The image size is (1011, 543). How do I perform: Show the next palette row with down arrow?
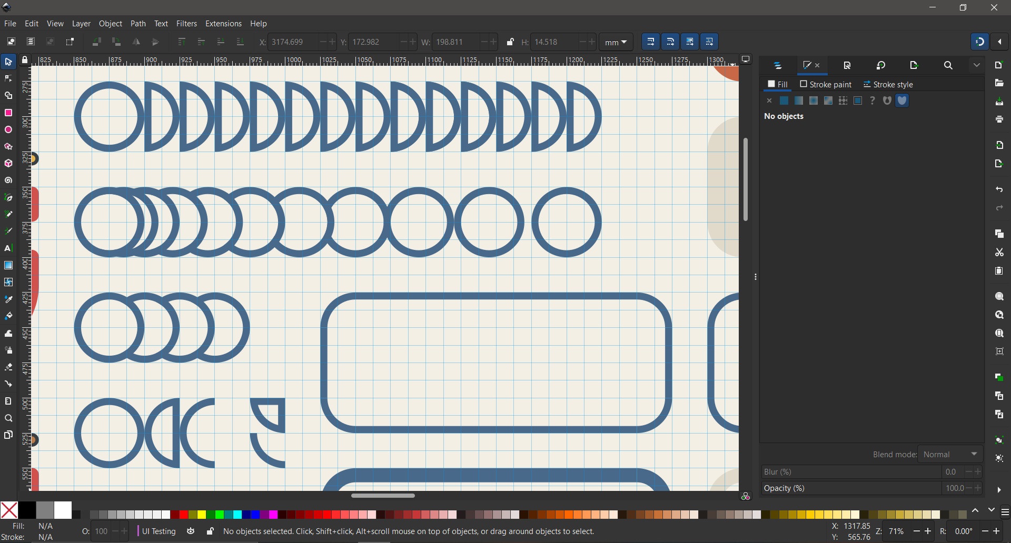pos(992,510)
